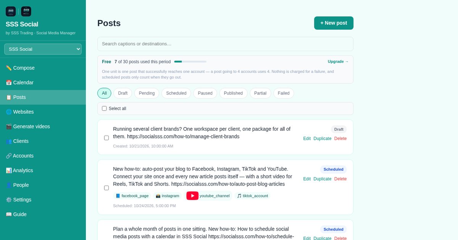Click the Facebook icon in facebook_page chip
Viewport: 458px width, 240px height.
click(118, 196)
